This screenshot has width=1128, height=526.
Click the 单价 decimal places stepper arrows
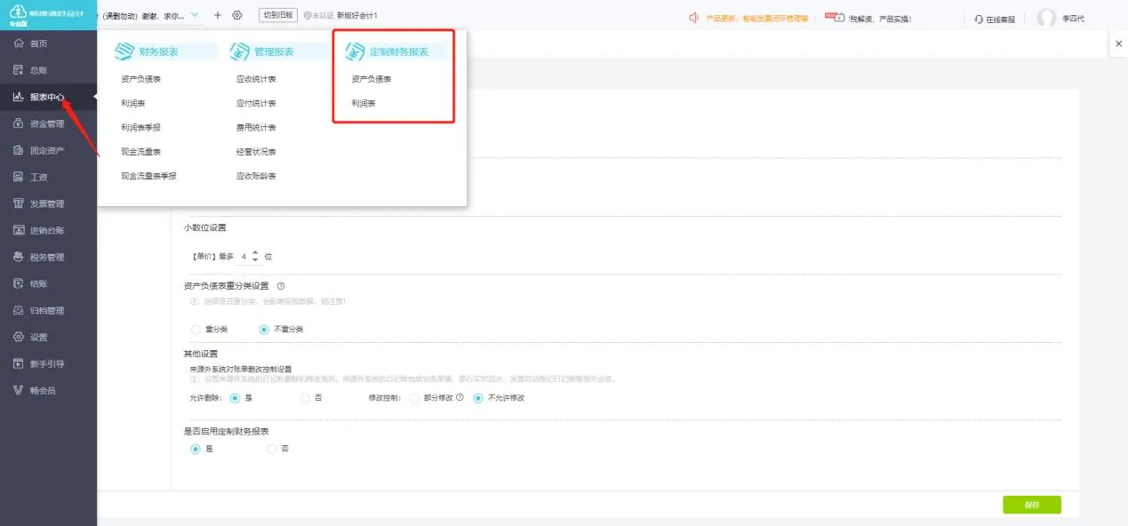(256, 257)
